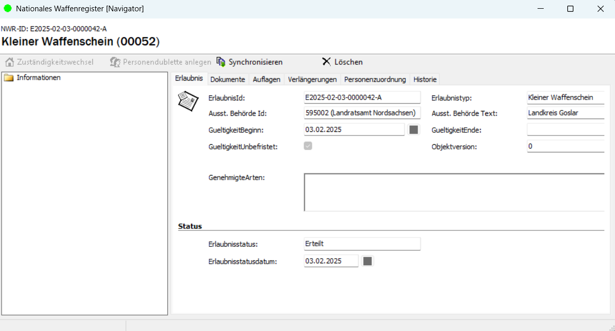This screenshot has height=331, width=615.
Task: Open the GueltigkeitBeginn calendar picker
Action: [413, 130]
